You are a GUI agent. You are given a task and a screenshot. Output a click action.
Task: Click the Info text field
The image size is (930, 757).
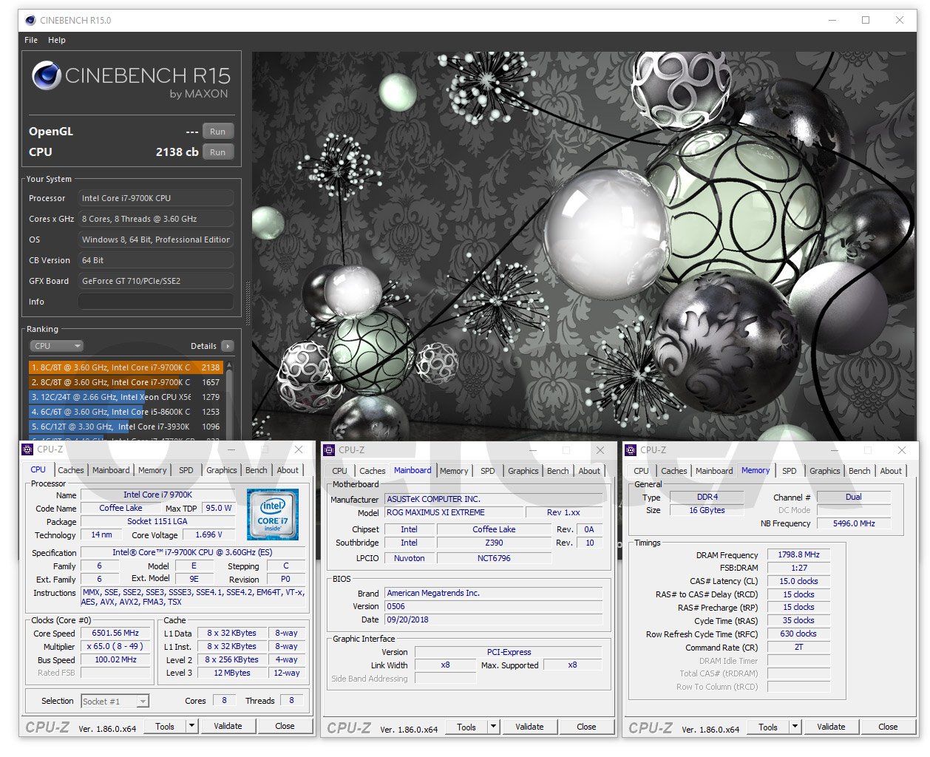155,302
